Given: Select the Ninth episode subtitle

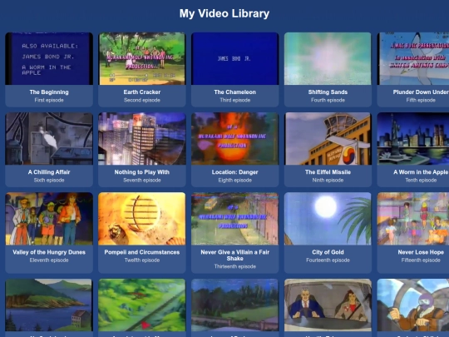Looking at the screenshot, I should (x=328, y=180).
